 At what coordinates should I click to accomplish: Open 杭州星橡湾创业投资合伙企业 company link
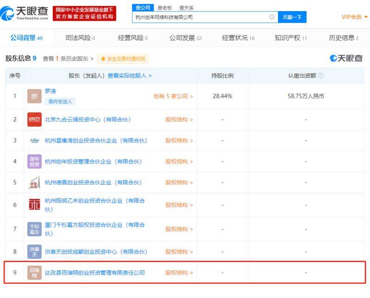(96, 140)
